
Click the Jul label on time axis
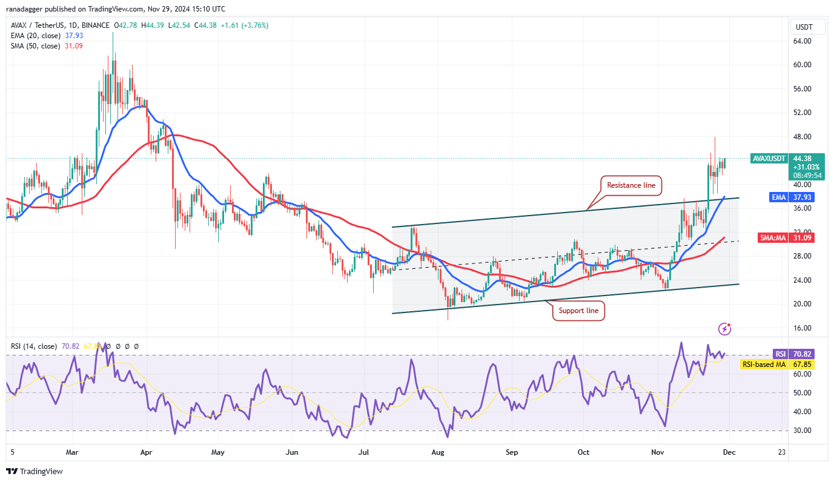pyautogui.click(x=364, y=452)
